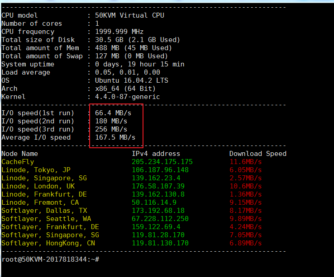Click first run I/O speed 66.4 MB/s
Viewport: 334px width, 277px height.
coord(113,113)
